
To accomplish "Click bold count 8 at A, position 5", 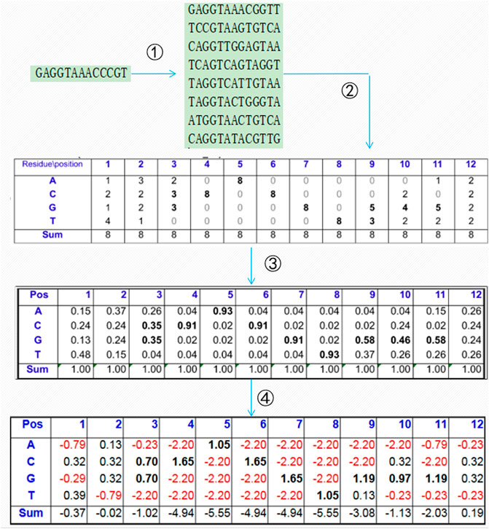I will pos(240,181).
